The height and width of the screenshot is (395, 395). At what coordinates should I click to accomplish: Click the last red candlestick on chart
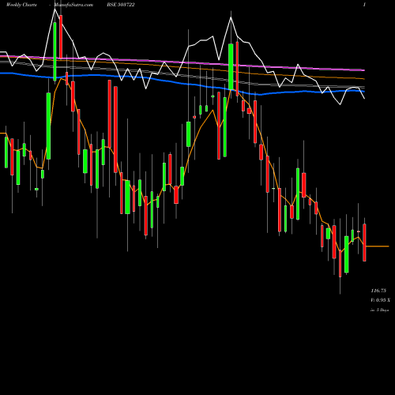click(364, 243)
